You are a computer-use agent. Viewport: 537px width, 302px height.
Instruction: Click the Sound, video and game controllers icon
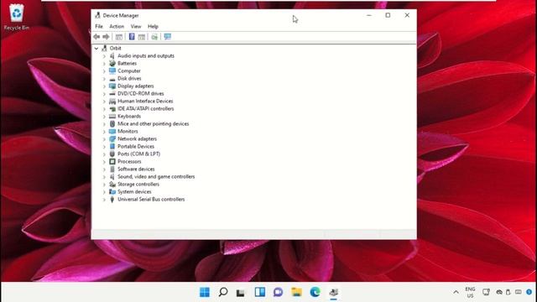pyautogui.click(x=112, y=176)
